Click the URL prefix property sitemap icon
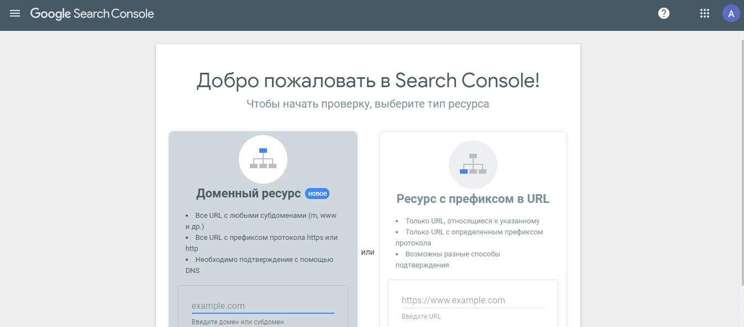Image resolution: width=744 pixels, height=327 pixels. (473, 164)
